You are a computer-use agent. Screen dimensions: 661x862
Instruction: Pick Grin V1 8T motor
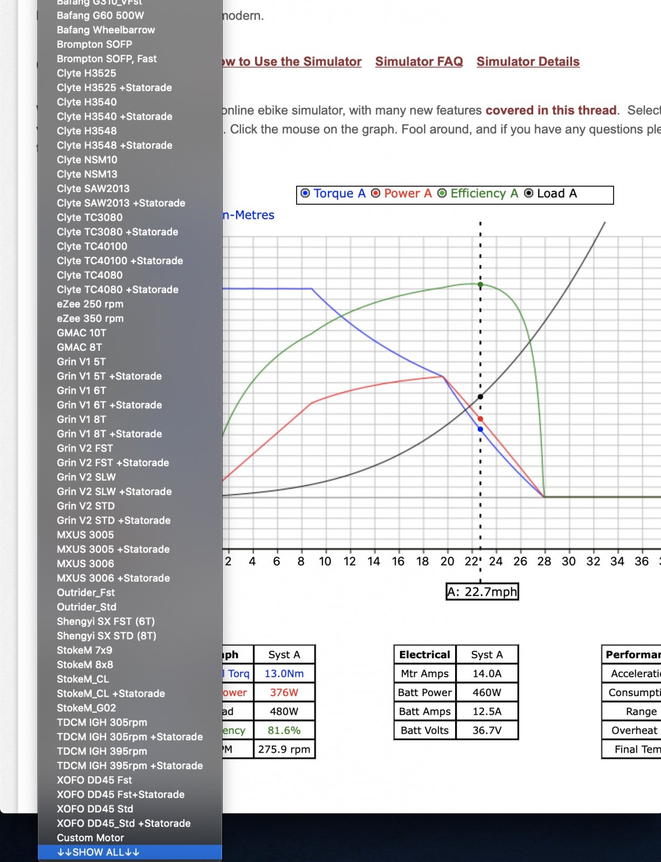(x=130, y=419)
